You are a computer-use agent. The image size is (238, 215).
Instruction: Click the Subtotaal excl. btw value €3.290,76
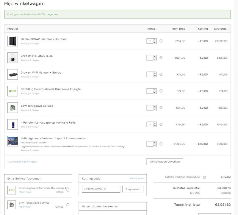[224, 188]
